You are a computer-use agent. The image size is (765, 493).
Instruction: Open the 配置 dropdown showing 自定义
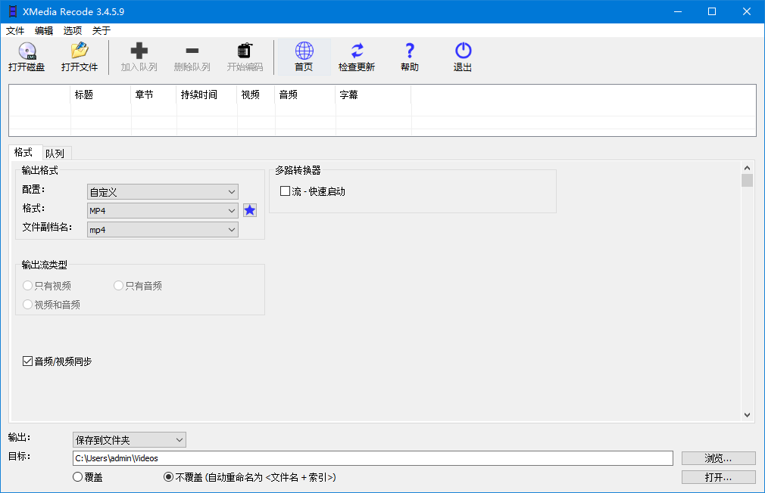pyautogui.click(x=162, y=192)
